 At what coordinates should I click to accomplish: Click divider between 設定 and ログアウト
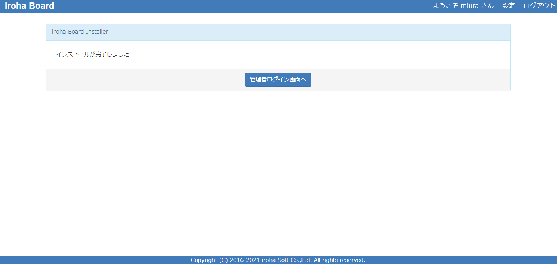[x=519, y=6]
